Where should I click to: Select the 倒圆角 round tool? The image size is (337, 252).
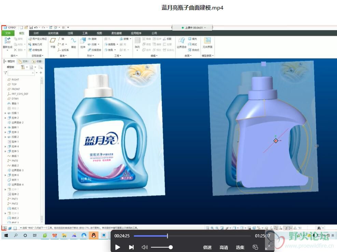(110, 44)
